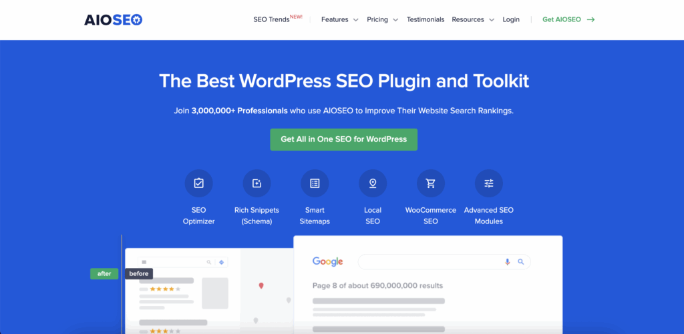Click the before/after comparison slider handle
The height and width of the screenshot is (334, 684).
[122, 284]
